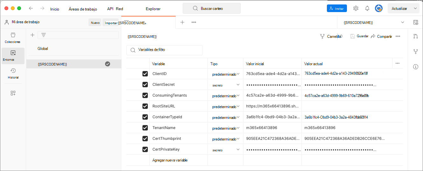Go to Inicio menu
The height and width of the screenshot is (171, 423).
pyautogui.click(x=55, y=9)
